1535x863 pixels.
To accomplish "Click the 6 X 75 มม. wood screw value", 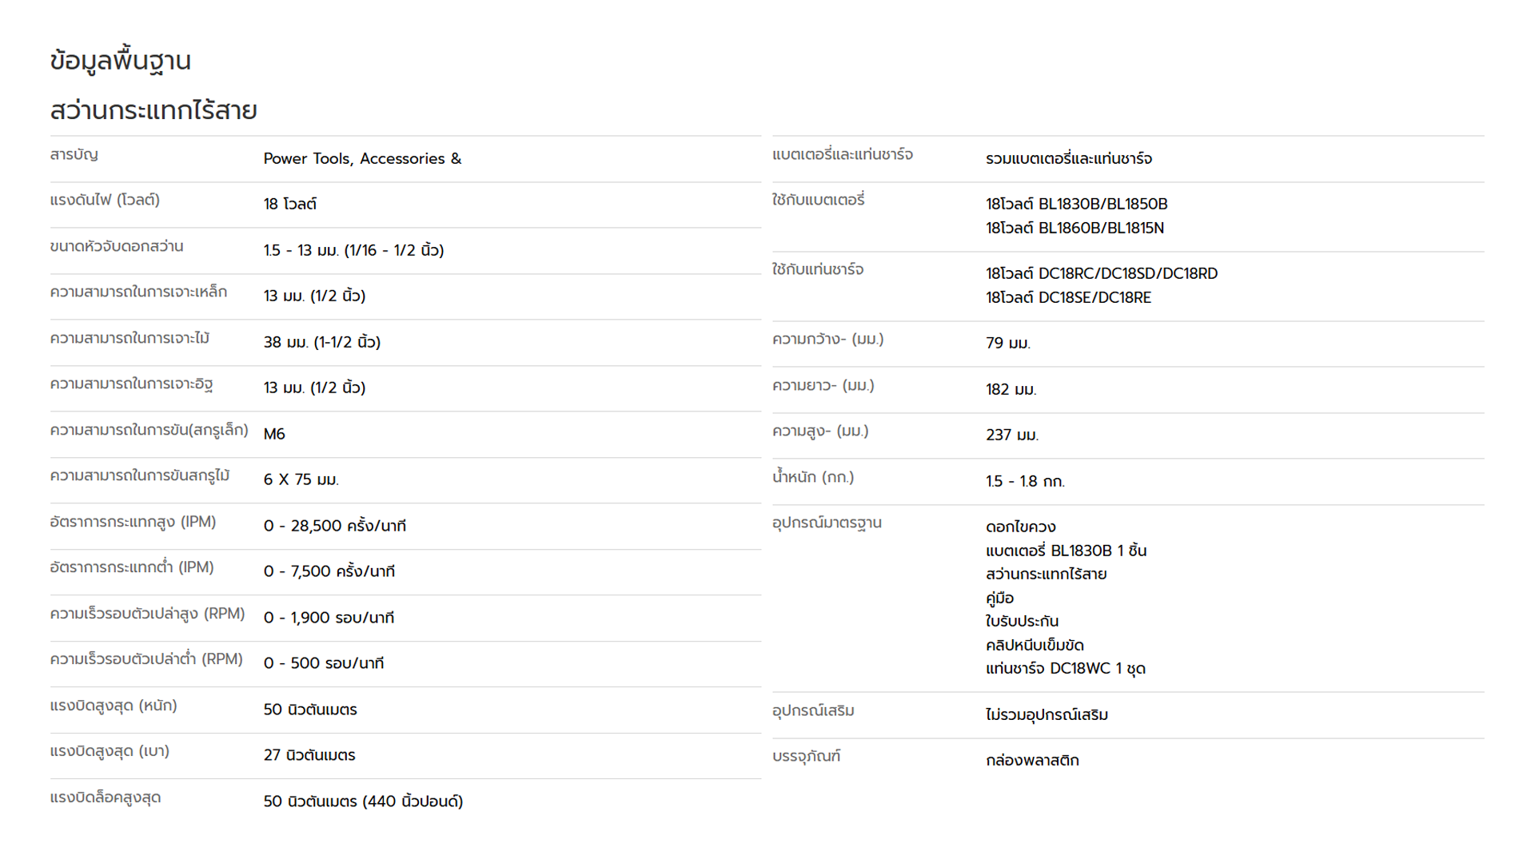I will [301, 479].
